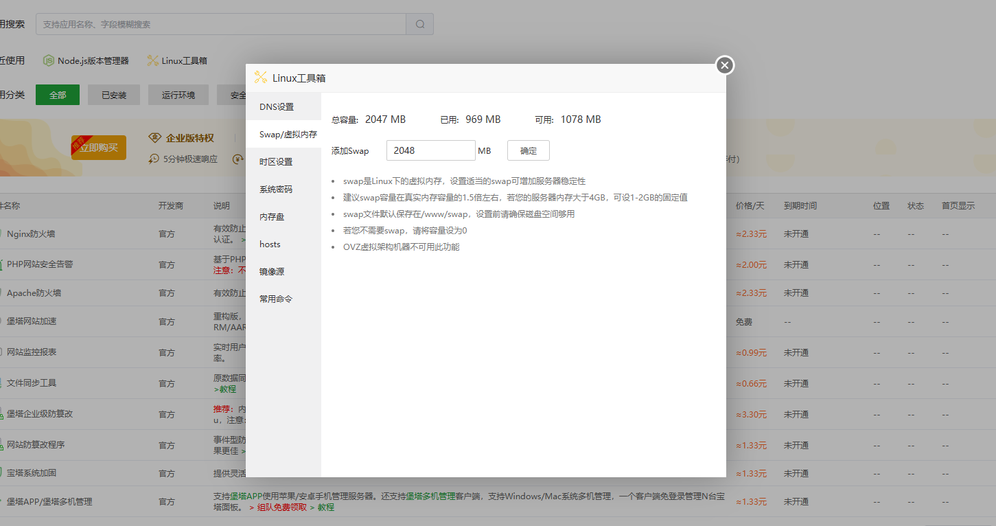The height and width of the screenshot is (526, 996).
Task: Click the search magnifier icon
Action: [420, 24]
